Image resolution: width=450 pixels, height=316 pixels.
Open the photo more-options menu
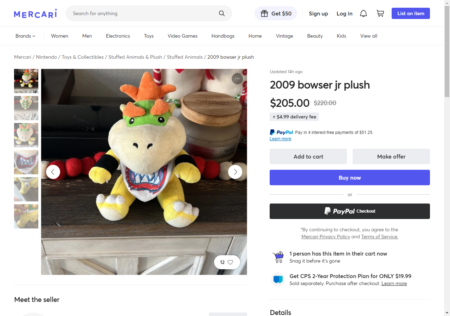tap(237, 79)
